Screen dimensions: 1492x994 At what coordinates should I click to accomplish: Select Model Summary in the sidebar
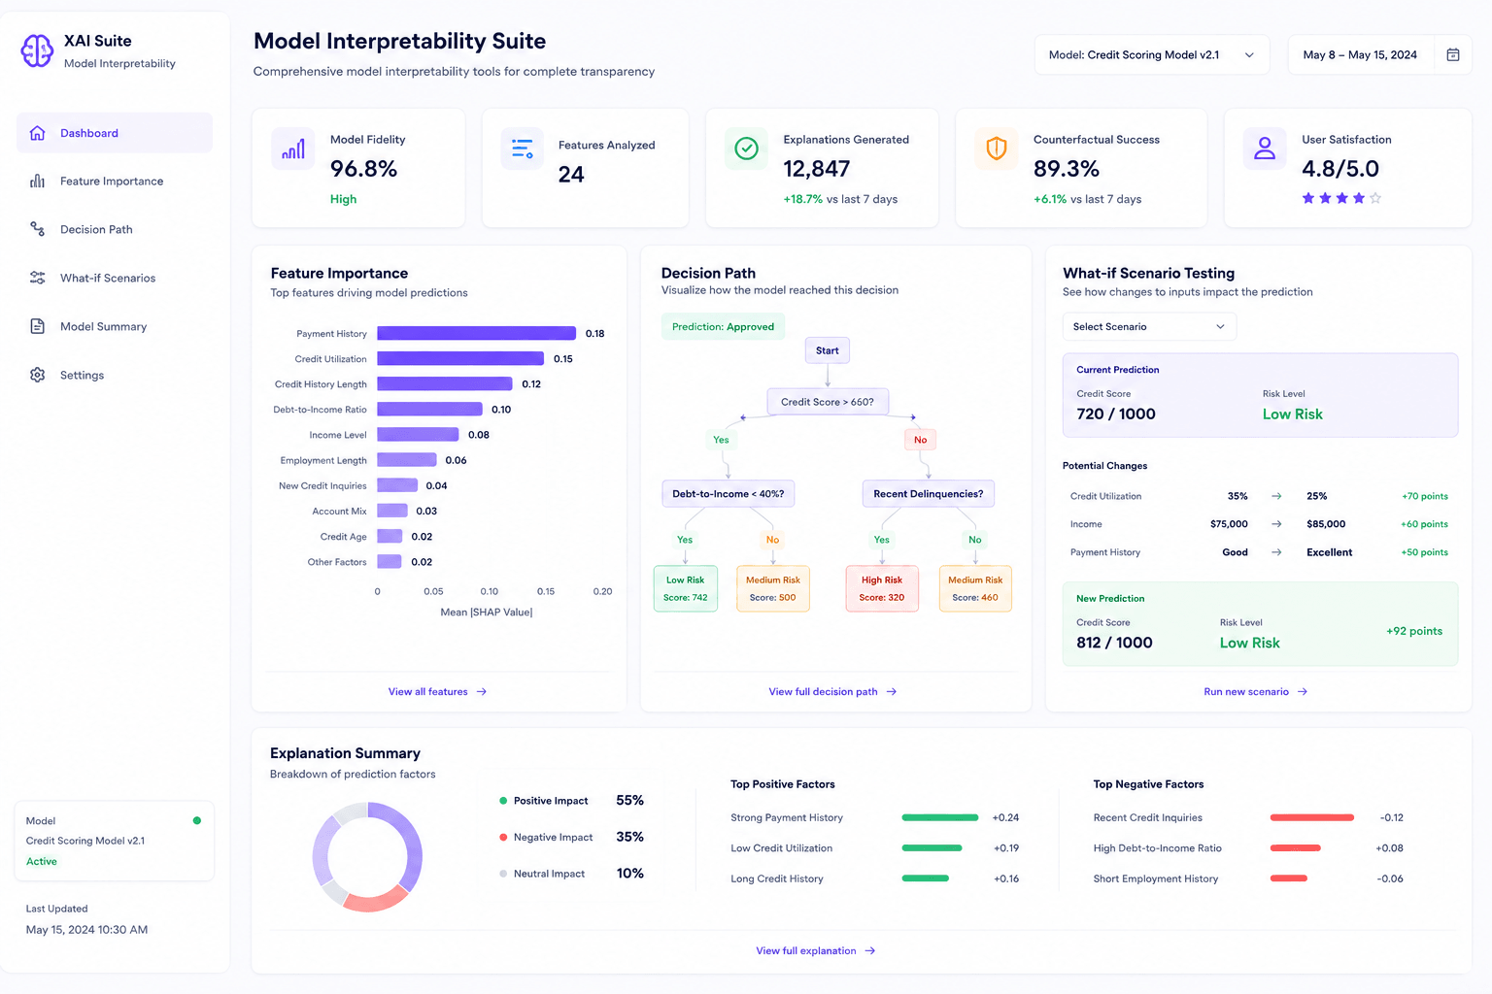[x=115, y=326]
